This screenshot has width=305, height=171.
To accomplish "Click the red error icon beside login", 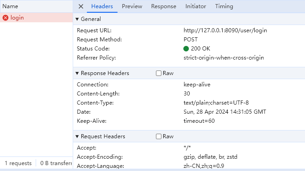I will click(x=5, y=18).
